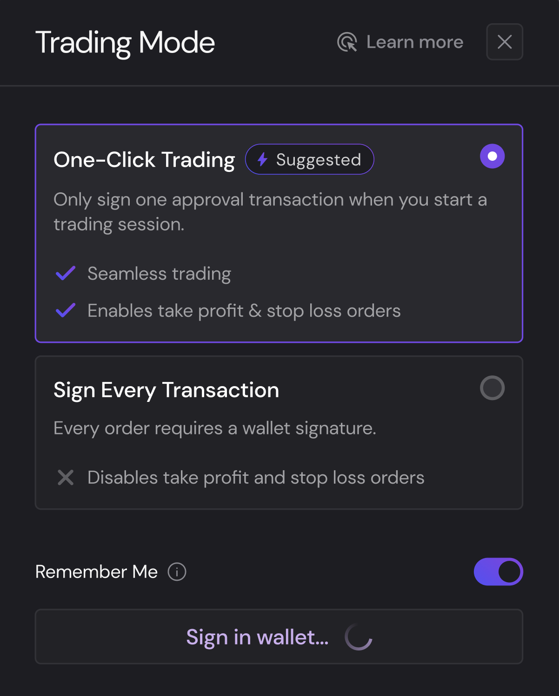
Task: Click the One-Click Trading heading
Action: [144, 160]
